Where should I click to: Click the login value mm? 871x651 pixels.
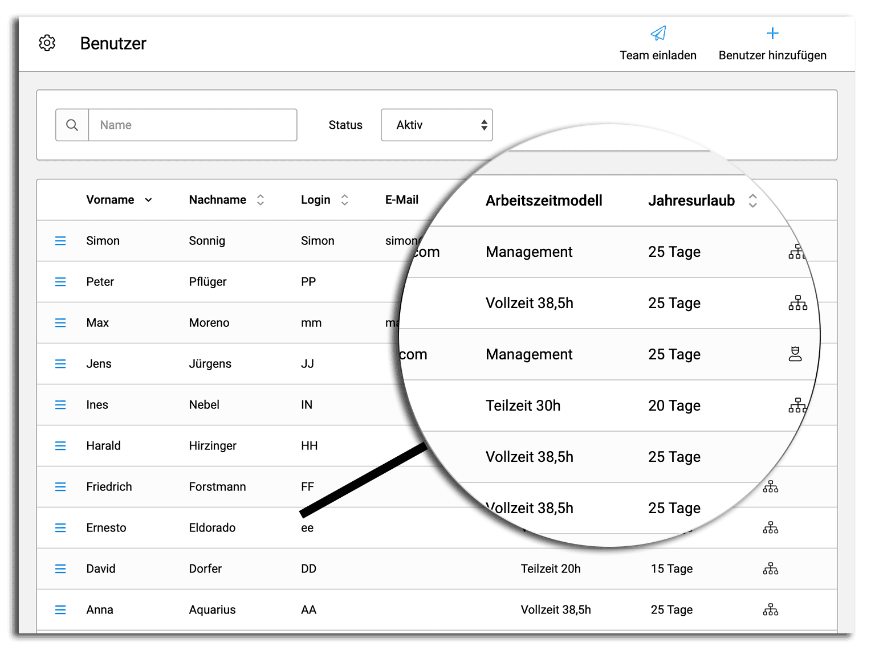(x=311, y=324)
